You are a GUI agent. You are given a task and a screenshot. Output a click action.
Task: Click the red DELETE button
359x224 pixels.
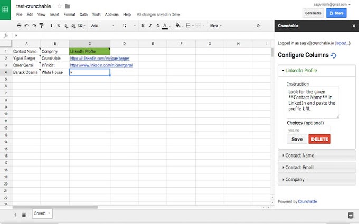(319, 139)
